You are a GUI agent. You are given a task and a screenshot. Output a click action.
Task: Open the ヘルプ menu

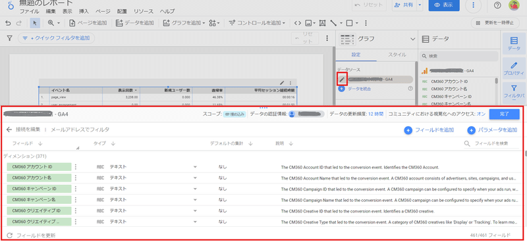click(x=167, y=11)
